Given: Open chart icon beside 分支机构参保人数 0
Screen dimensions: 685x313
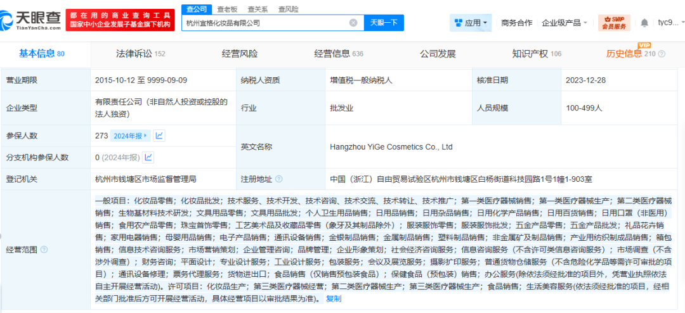Looking at the screenshot, I should pos(148,157).
